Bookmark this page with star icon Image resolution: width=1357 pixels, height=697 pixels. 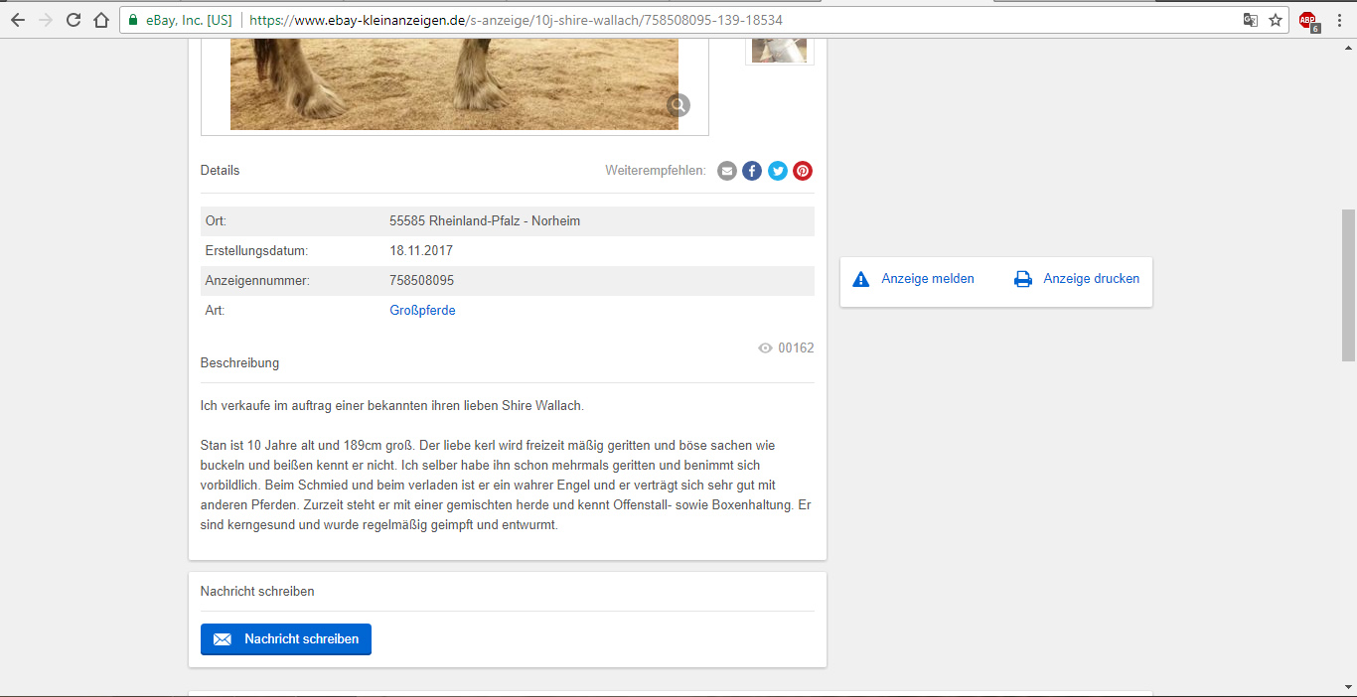click(1276, 20)
